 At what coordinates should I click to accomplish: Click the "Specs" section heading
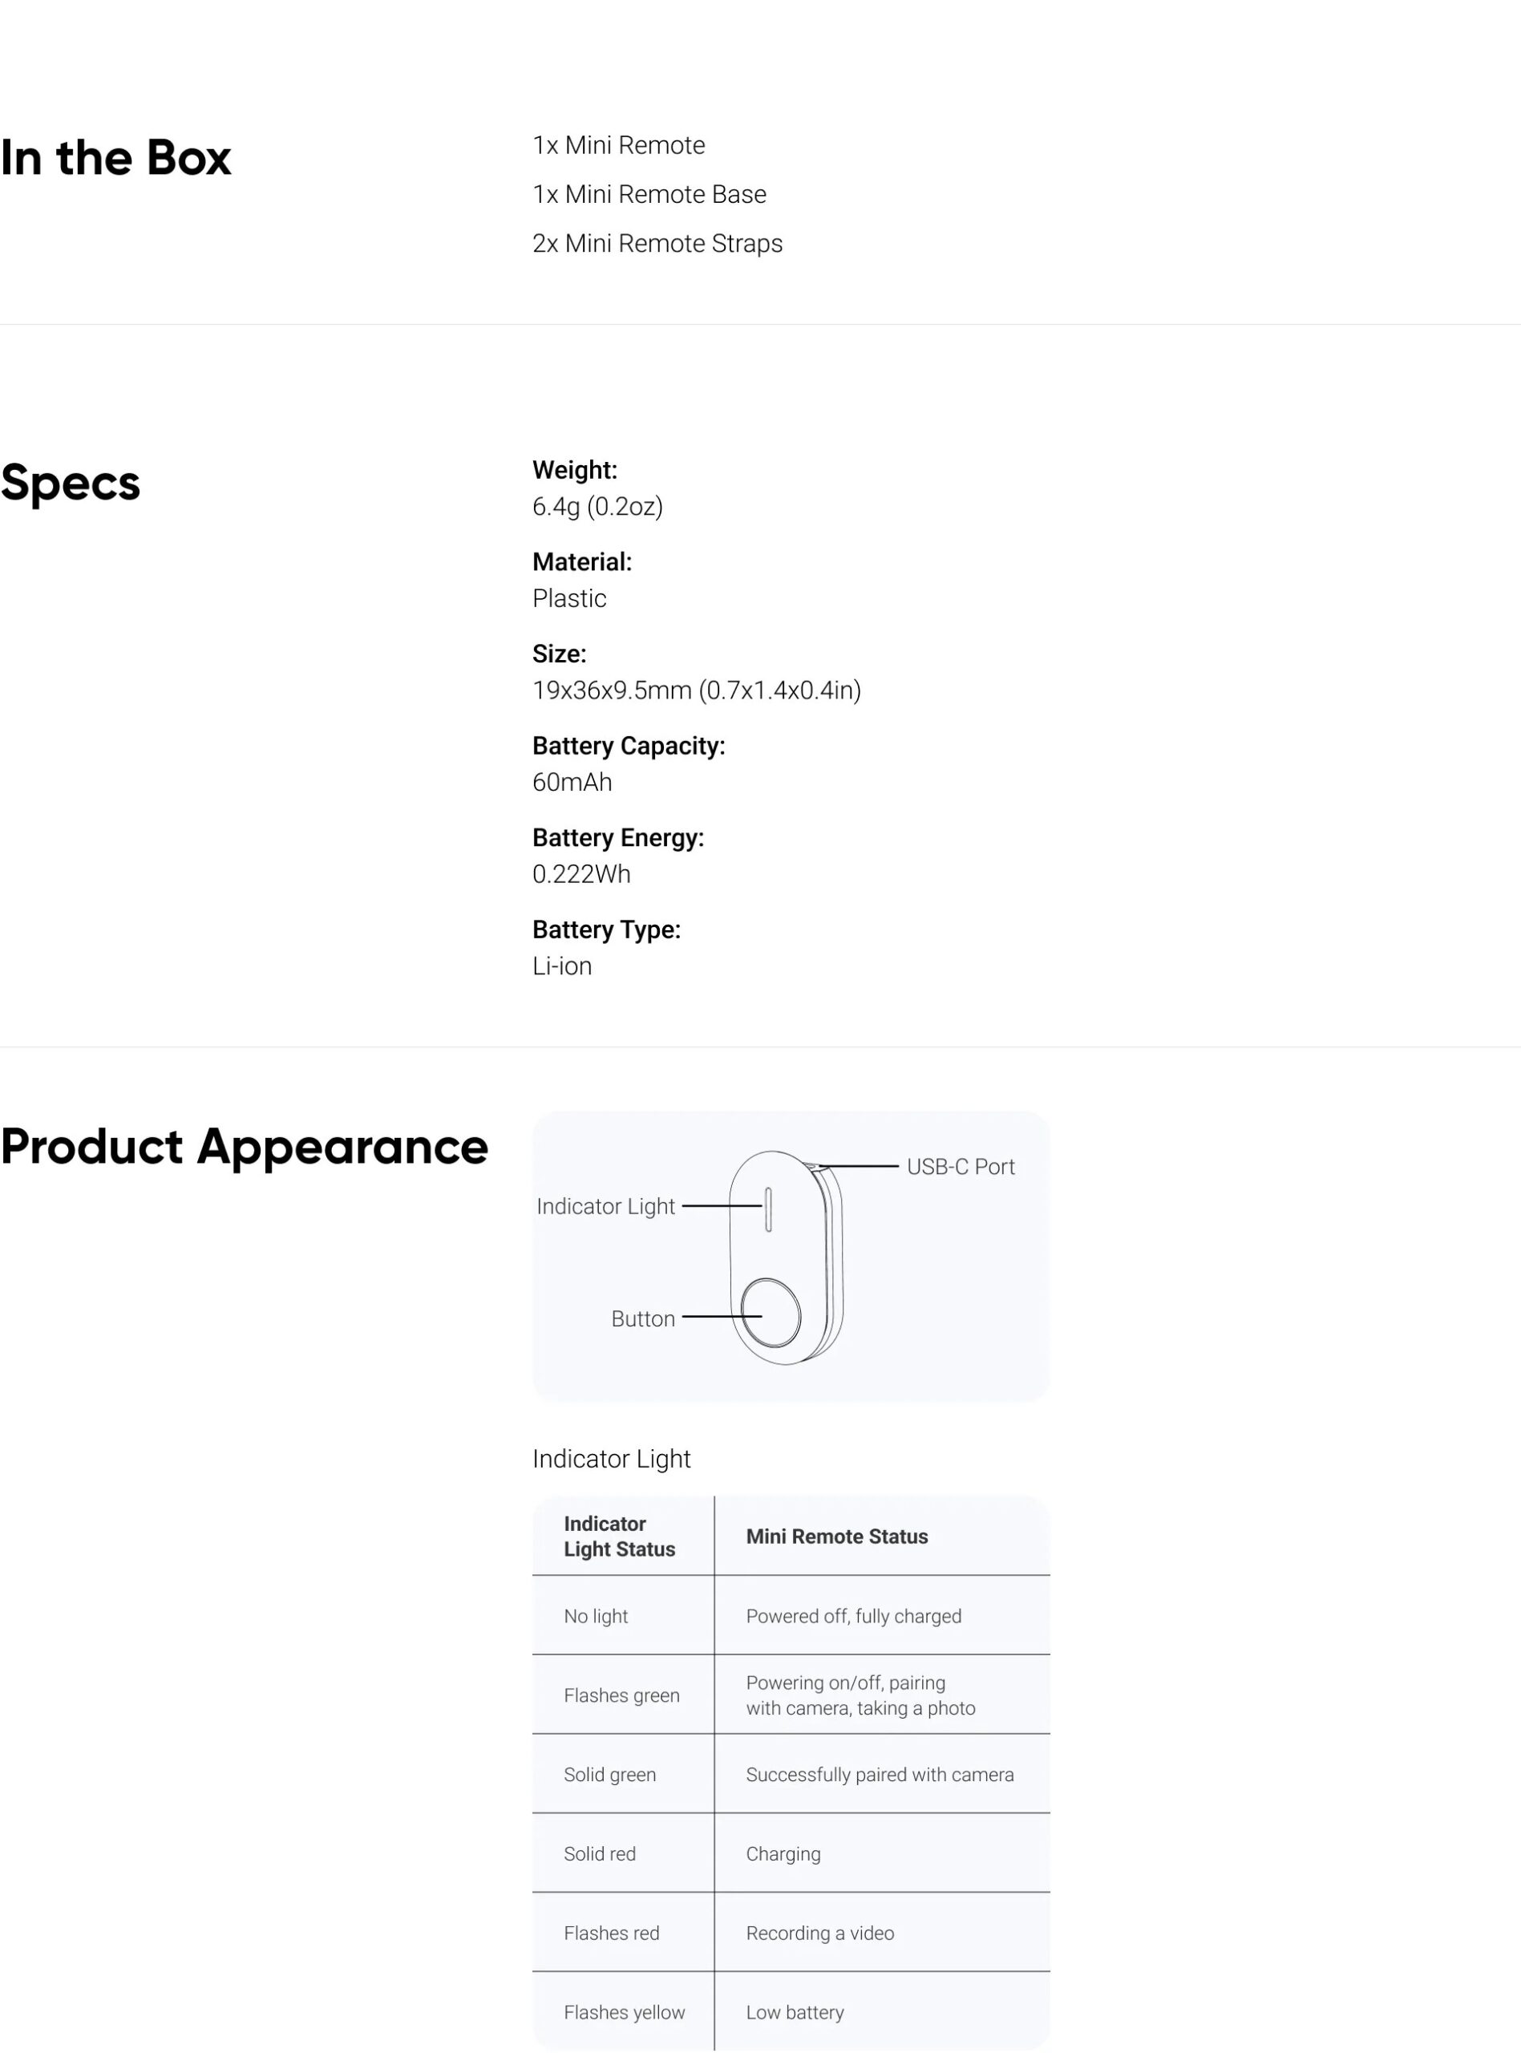(71, 483)
